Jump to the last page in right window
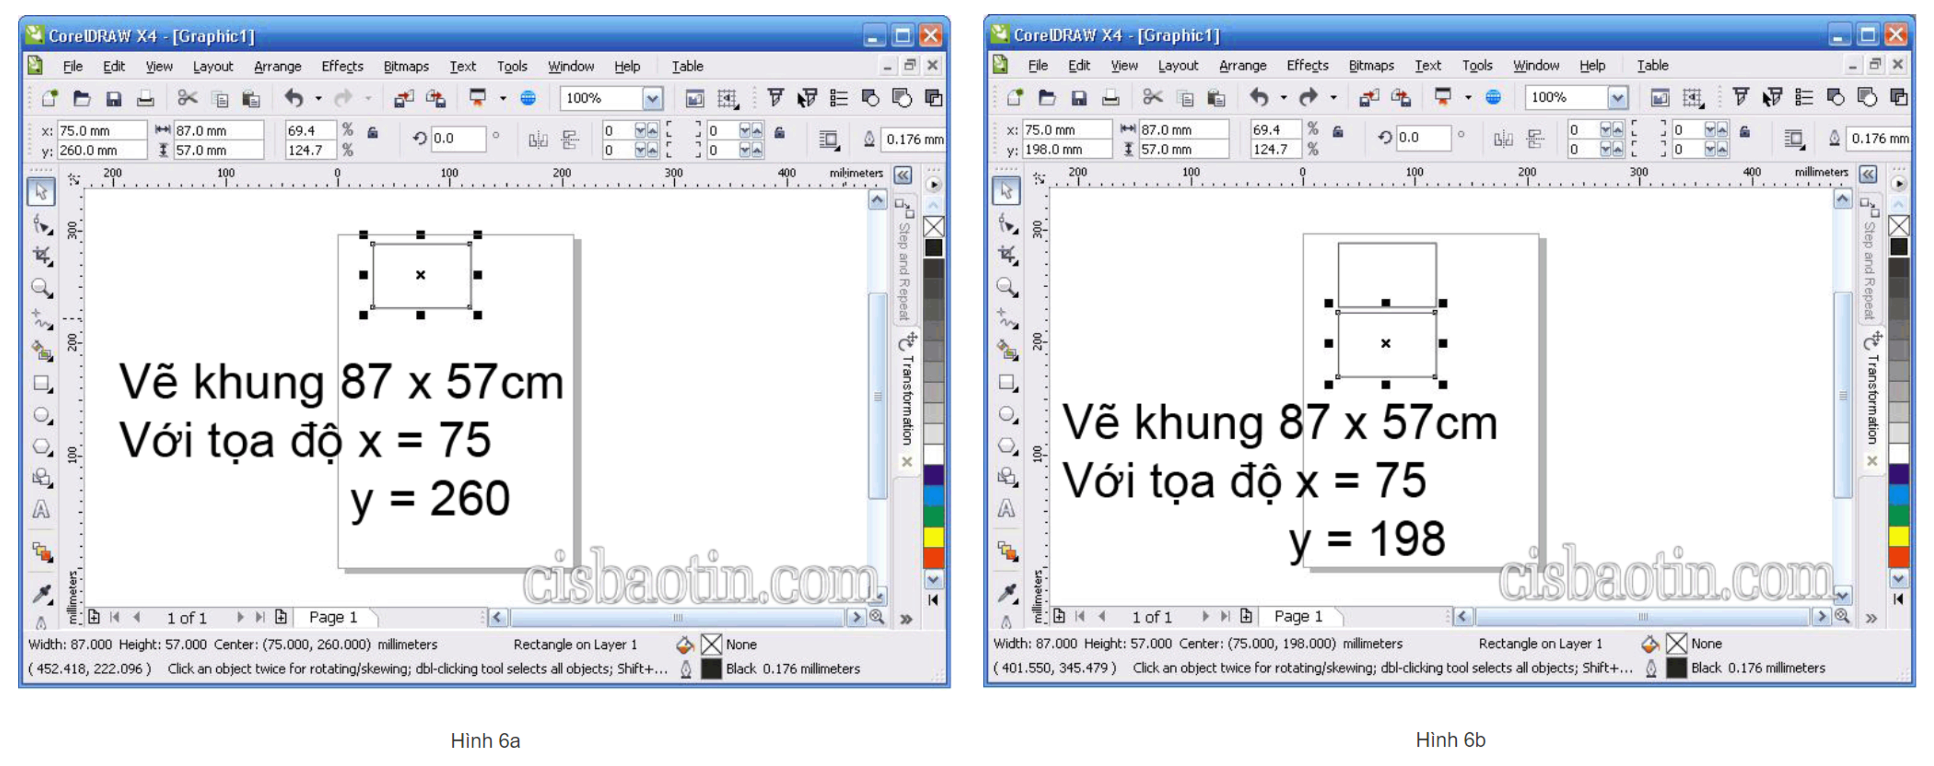The width and height of the screenshot is (1934, 766). coord(1225,617)
